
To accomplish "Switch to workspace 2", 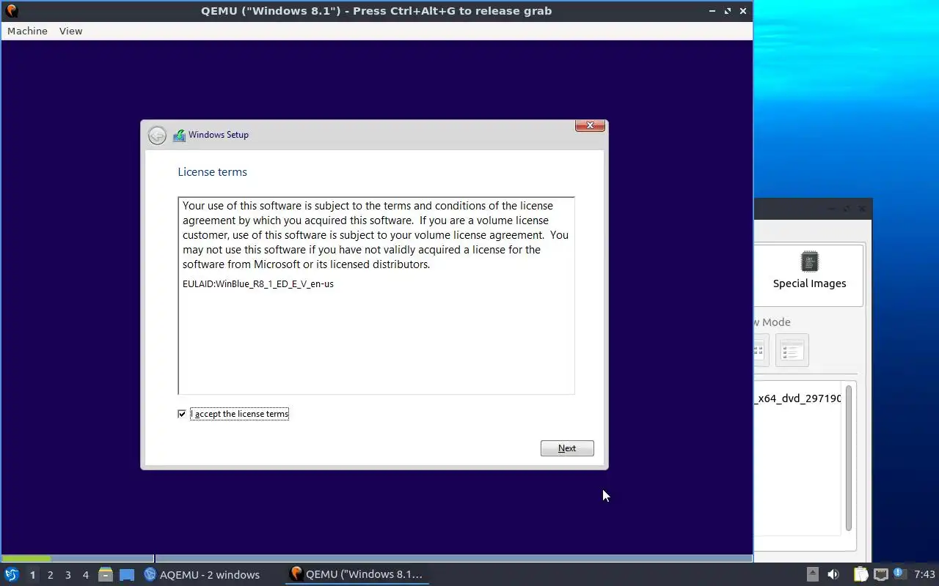I will 50,575.
